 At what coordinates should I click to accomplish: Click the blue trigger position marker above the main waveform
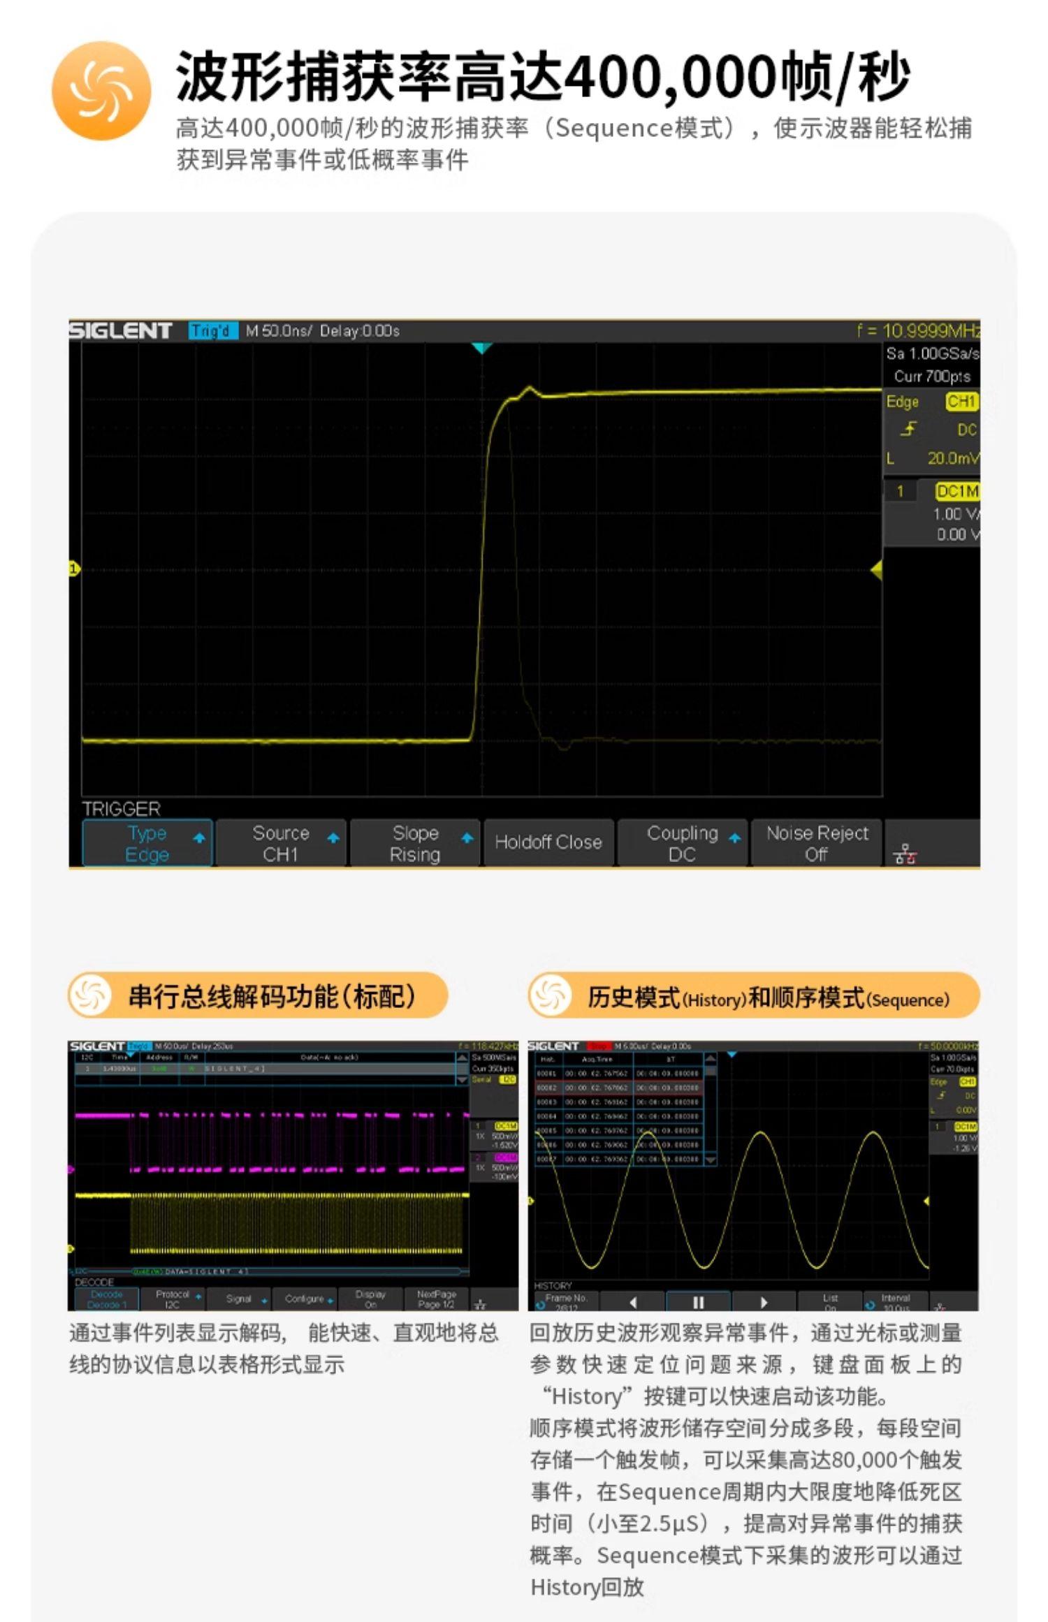(481, 348)
